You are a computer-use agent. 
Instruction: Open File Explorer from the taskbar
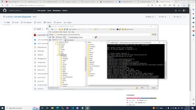click(x=52, y=108)
